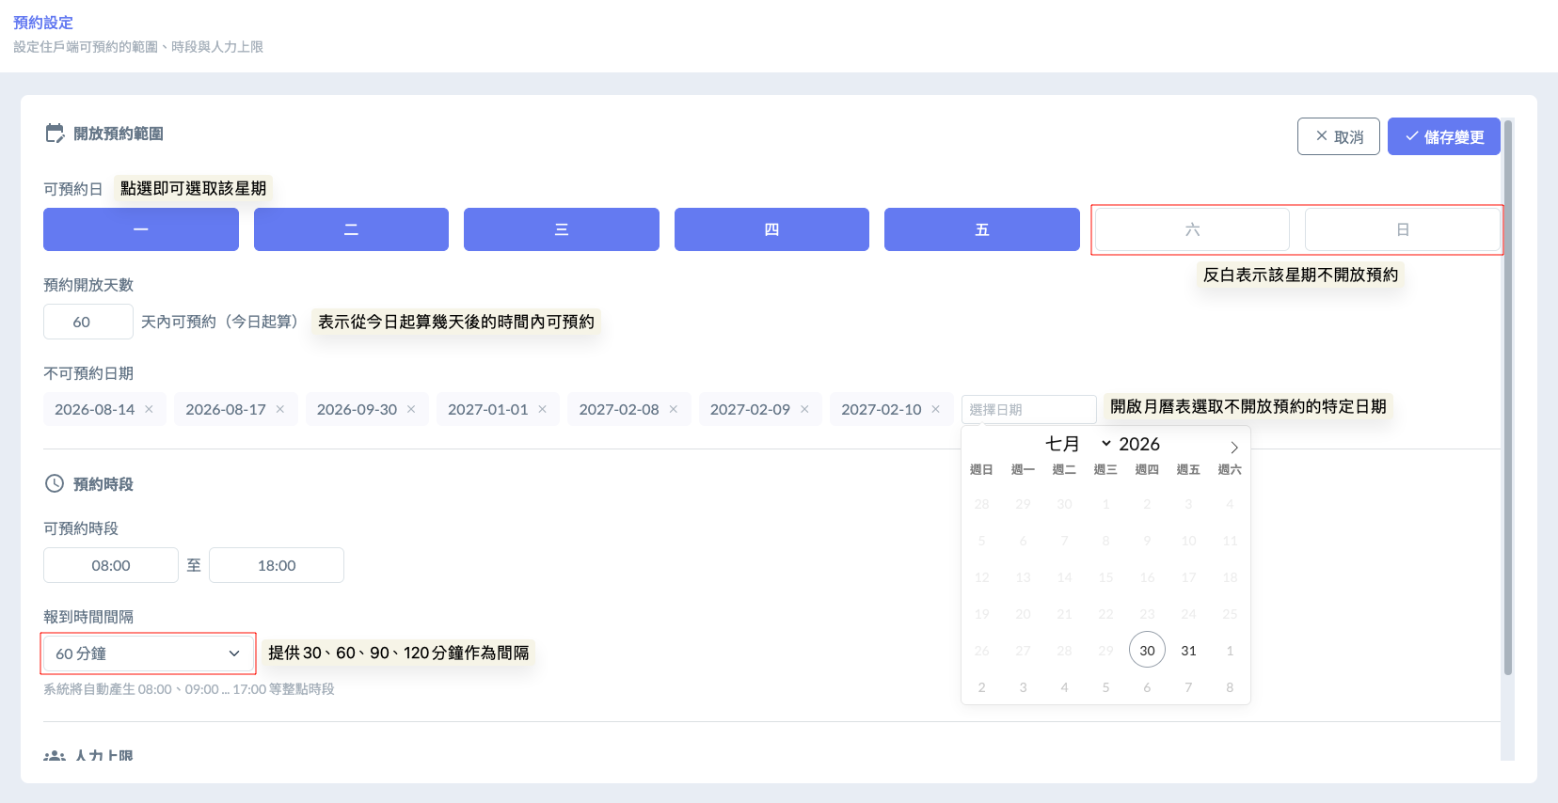Toggle Tuesday (二) as a bookable day
The width and height of the screenshot is (1558, 803).
[351, 229]
